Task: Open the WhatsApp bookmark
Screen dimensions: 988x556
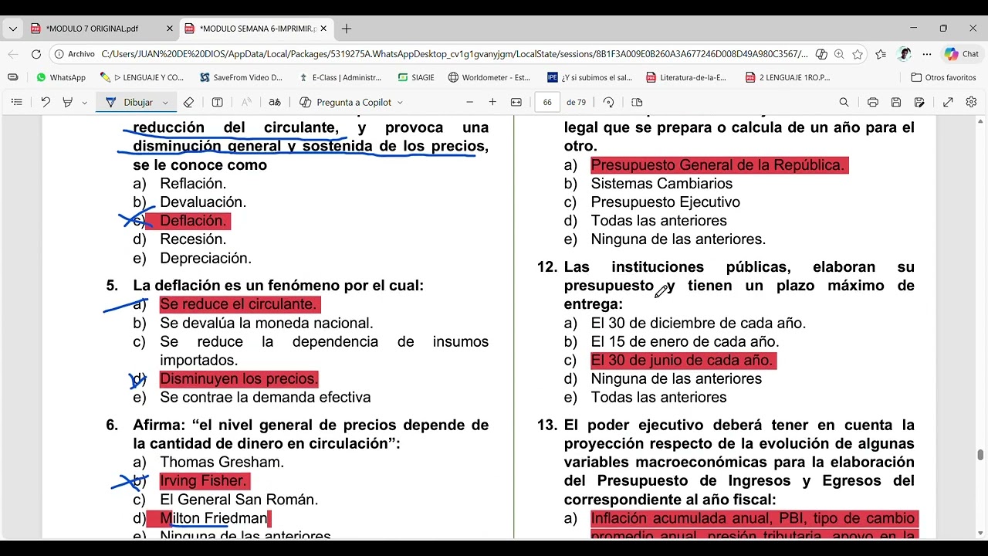Action: 61,77
